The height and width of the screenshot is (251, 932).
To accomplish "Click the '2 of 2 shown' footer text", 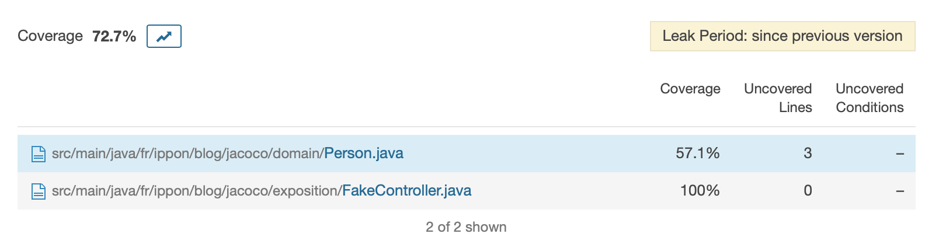I will click(466, 227).
